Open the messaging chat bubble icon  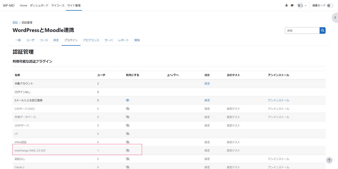click(292, 6)
